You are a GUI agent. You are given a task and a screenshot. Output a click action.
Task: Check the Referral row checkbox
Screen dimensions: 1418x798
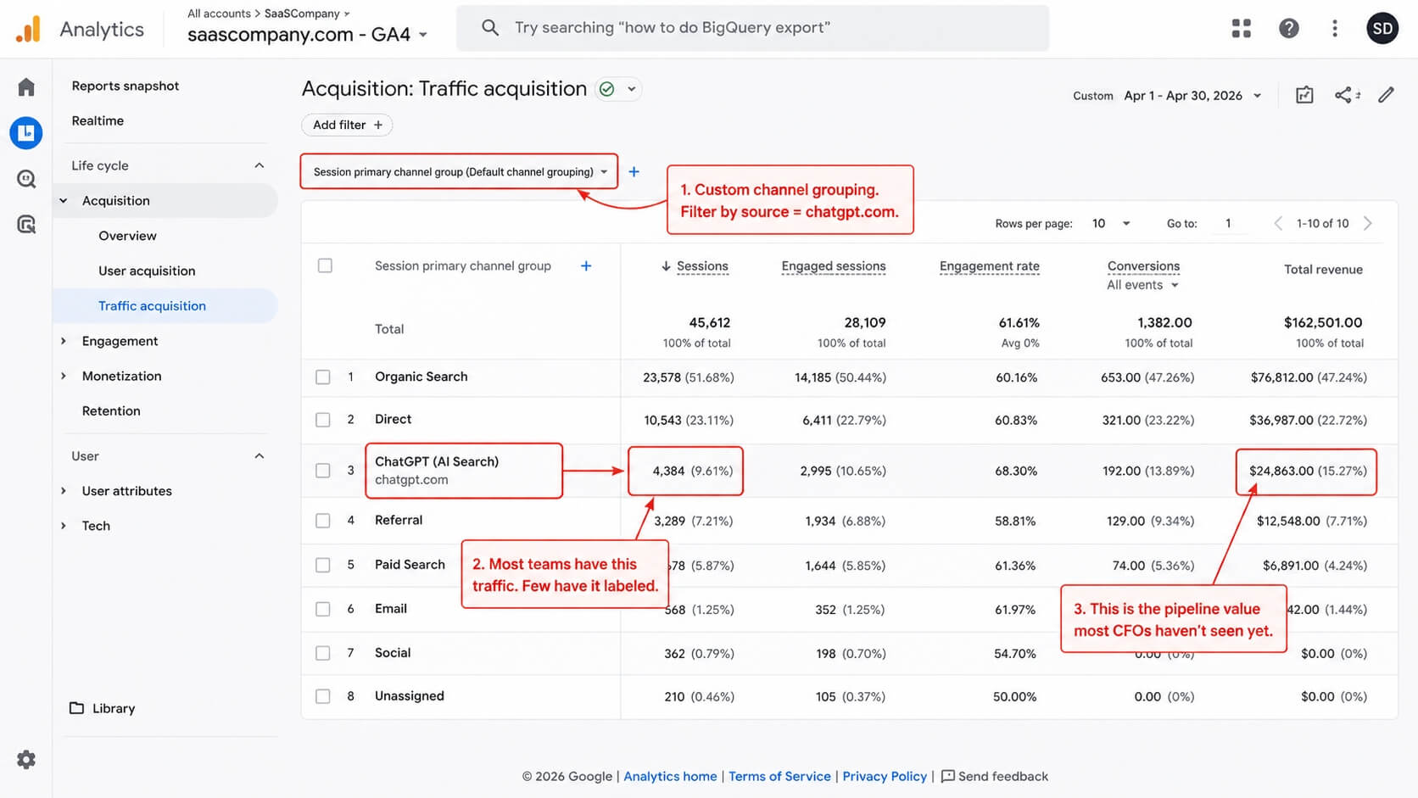pos(323,521)
